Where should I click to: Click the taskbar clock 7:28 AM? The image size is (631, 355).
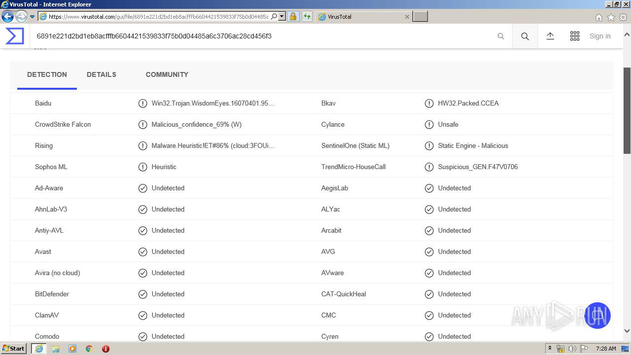(606, 349)
